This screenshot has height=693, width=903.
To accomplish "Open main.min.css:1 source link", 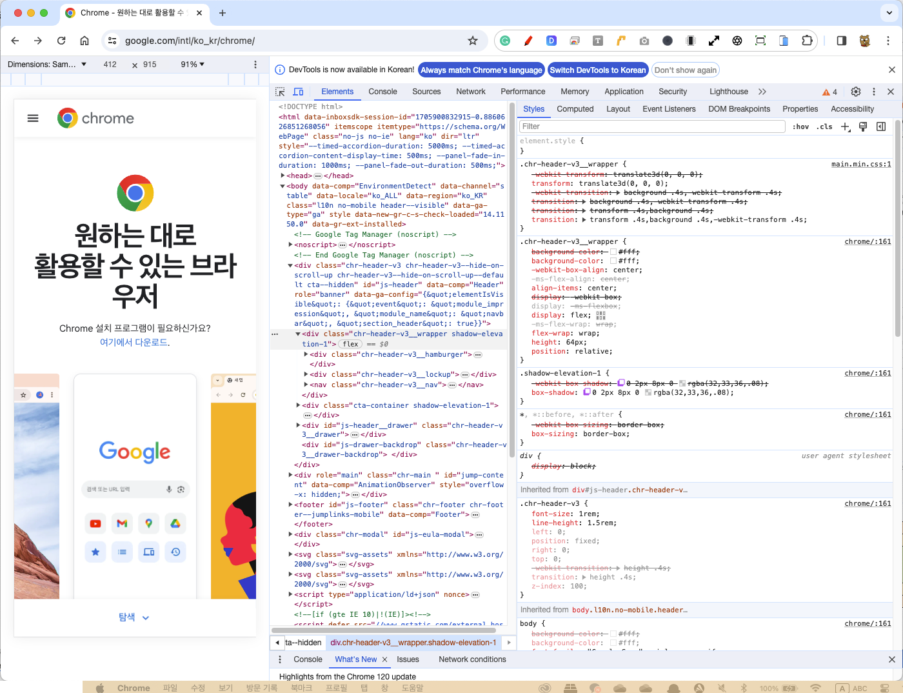I will click(861, 165).
